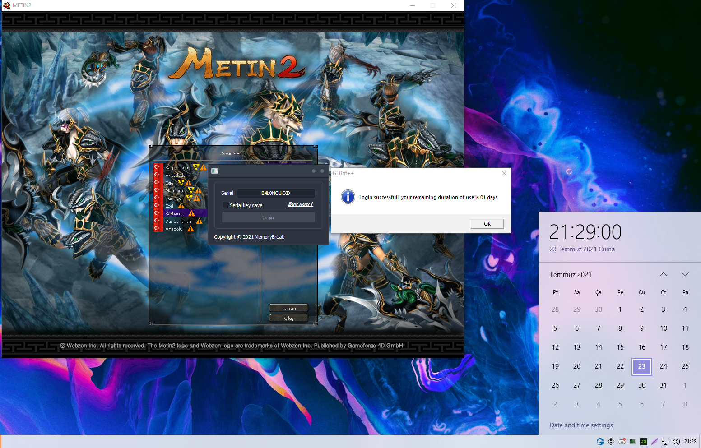The width and height of the screenshot is (701, 448).
Task: Open Date and time settings link
Action: tap(581, 425)
